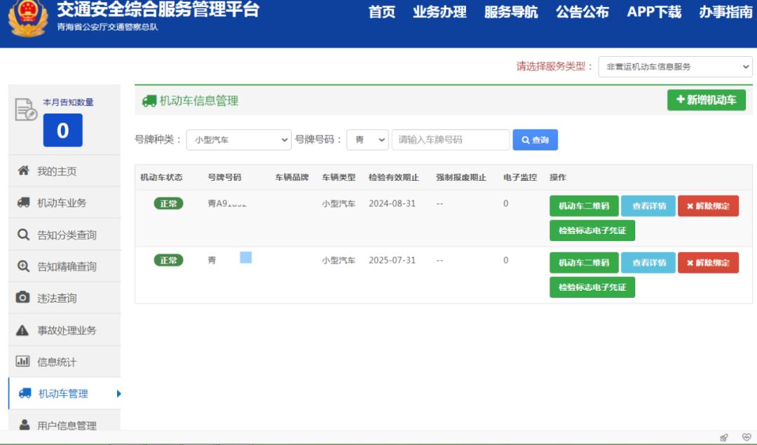The height and width of the screenshot is (445, 757).
Task: Go to 公告公布 in the top navigation
Action: tap(582, 12)
